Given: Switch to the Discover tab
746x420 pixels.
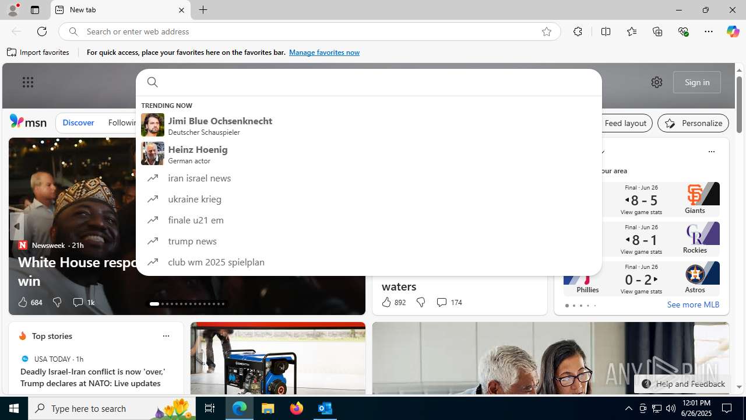Looking at the screenshot, I should (78, 123).
